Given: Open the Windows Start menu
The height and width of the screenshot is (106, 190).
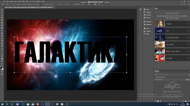Looking at the screenshot, I should pos(2,104).
